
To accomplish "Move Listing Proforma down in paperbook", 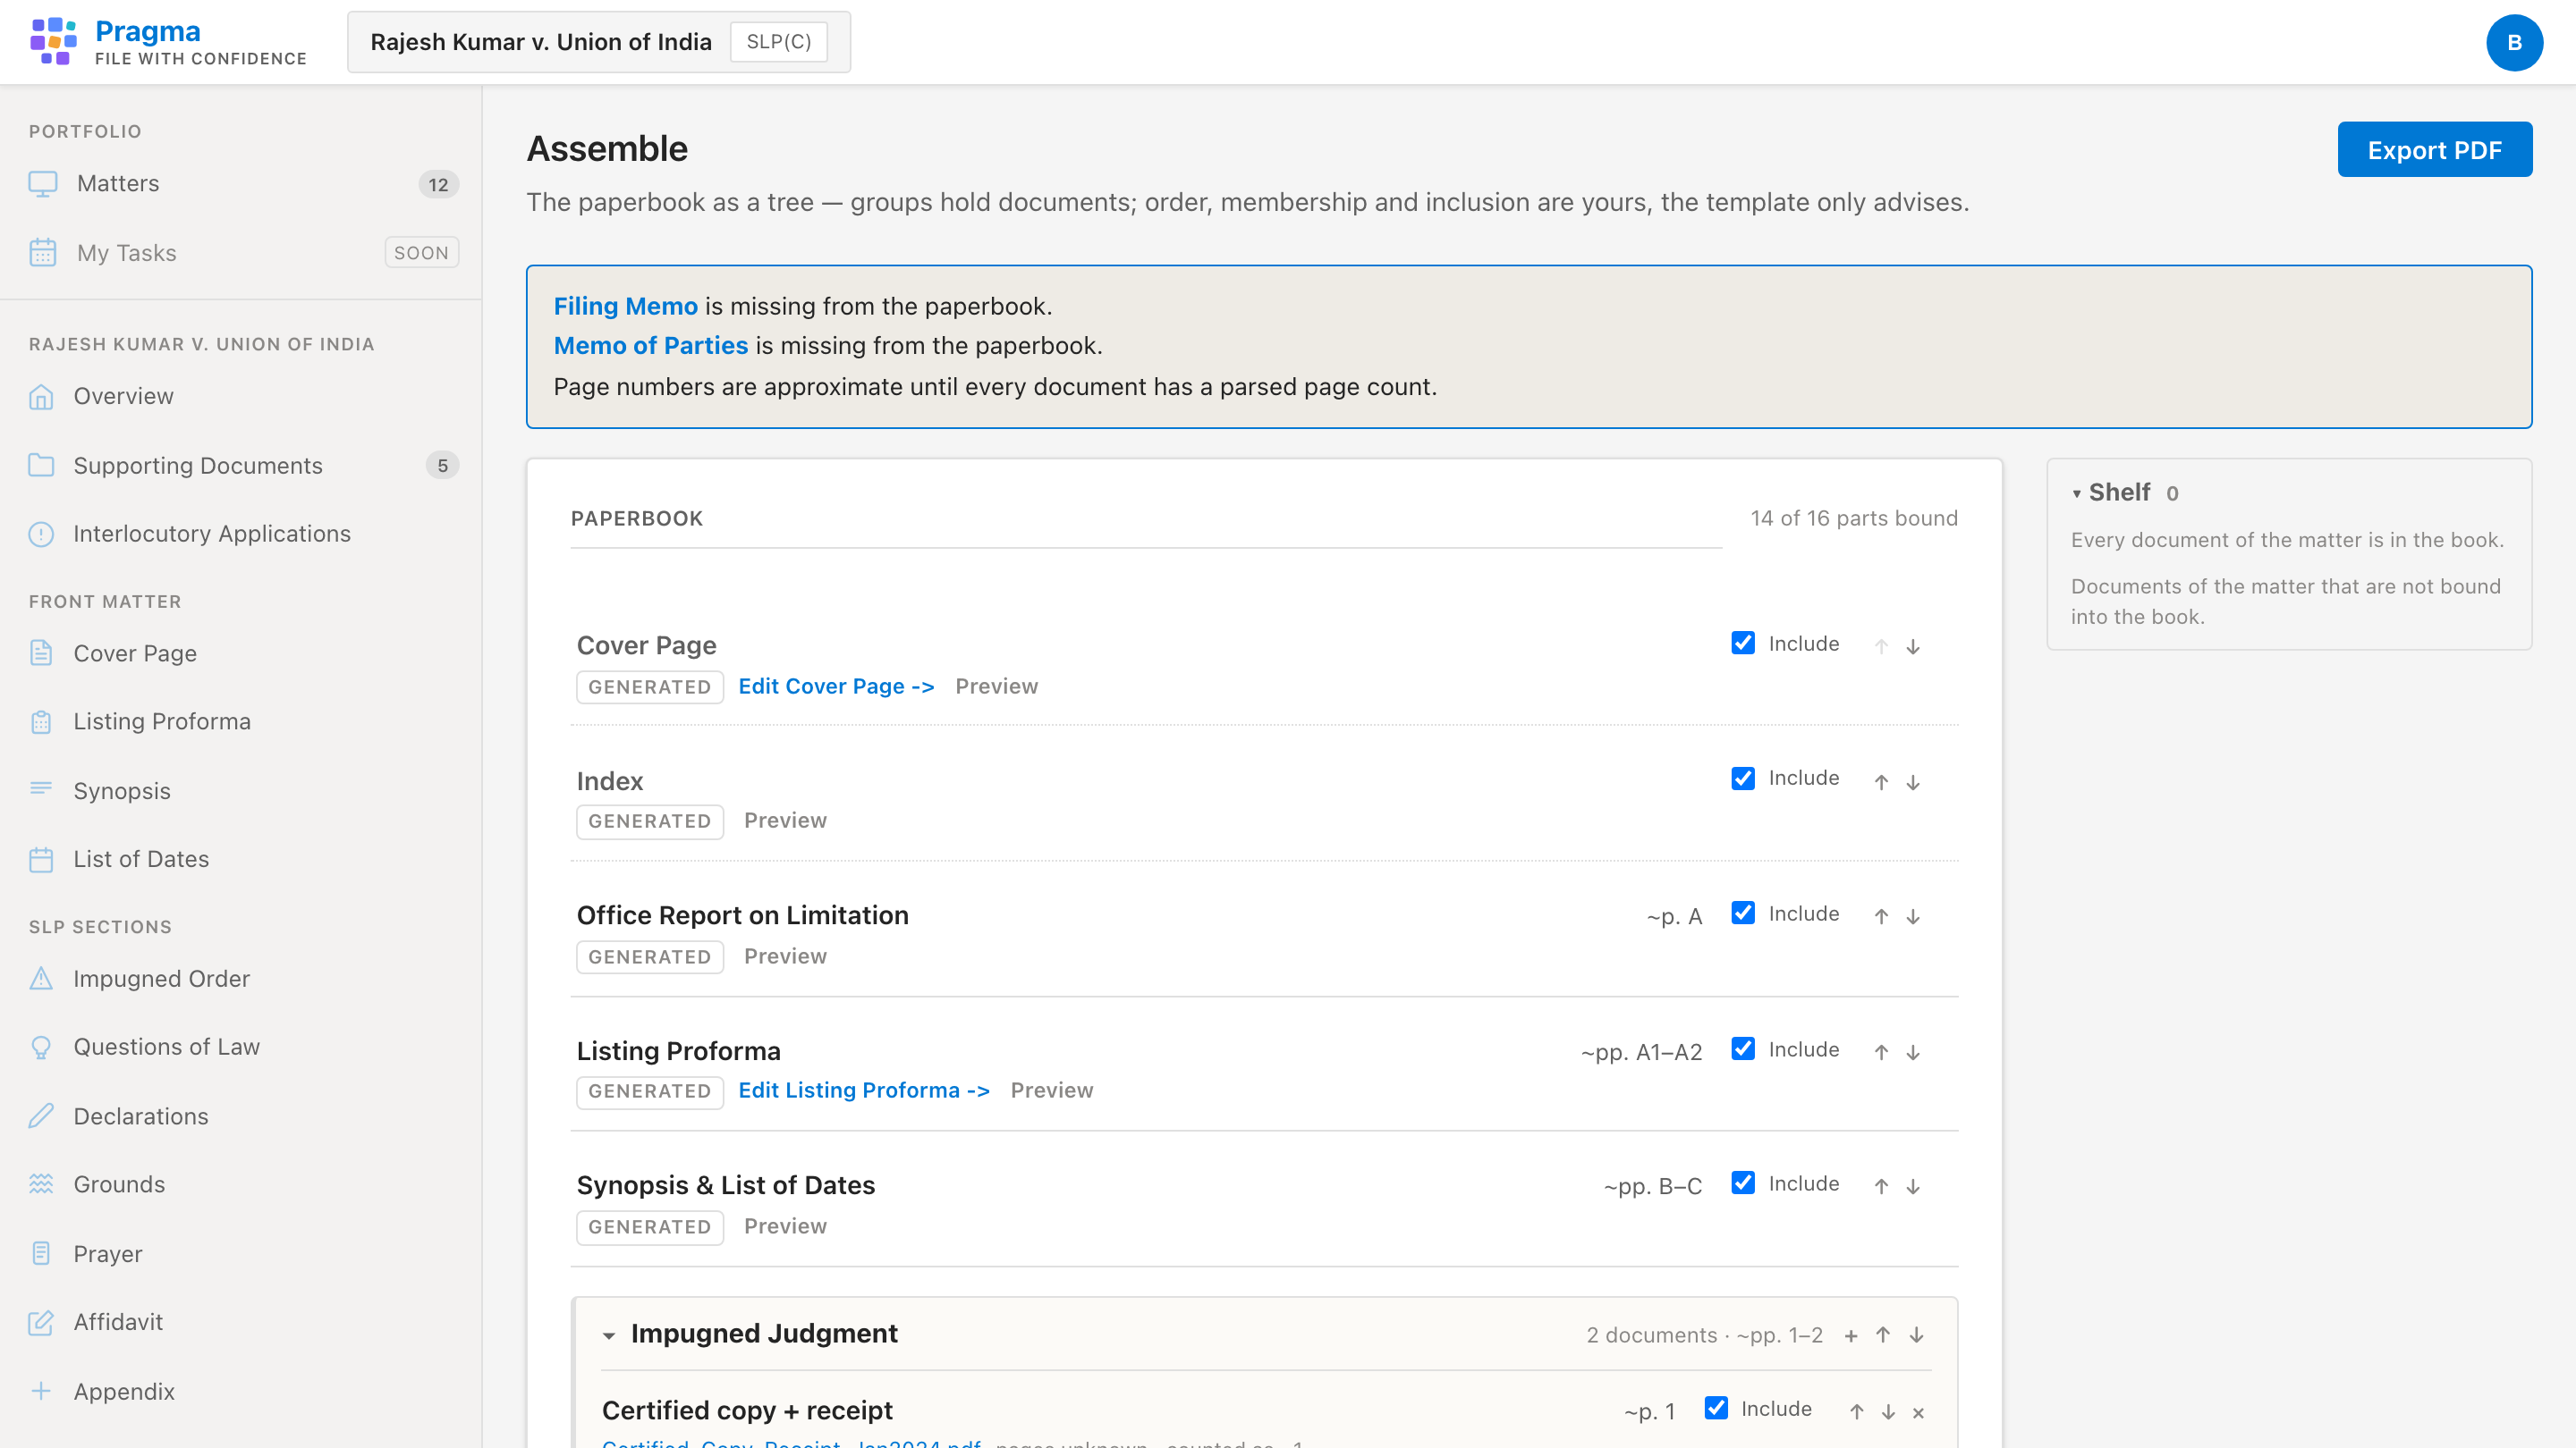I will (x=1912, y=1051).
